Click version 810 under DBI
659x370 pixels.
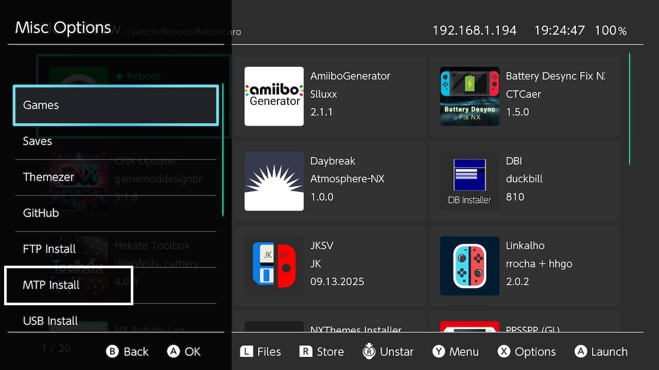515,197
